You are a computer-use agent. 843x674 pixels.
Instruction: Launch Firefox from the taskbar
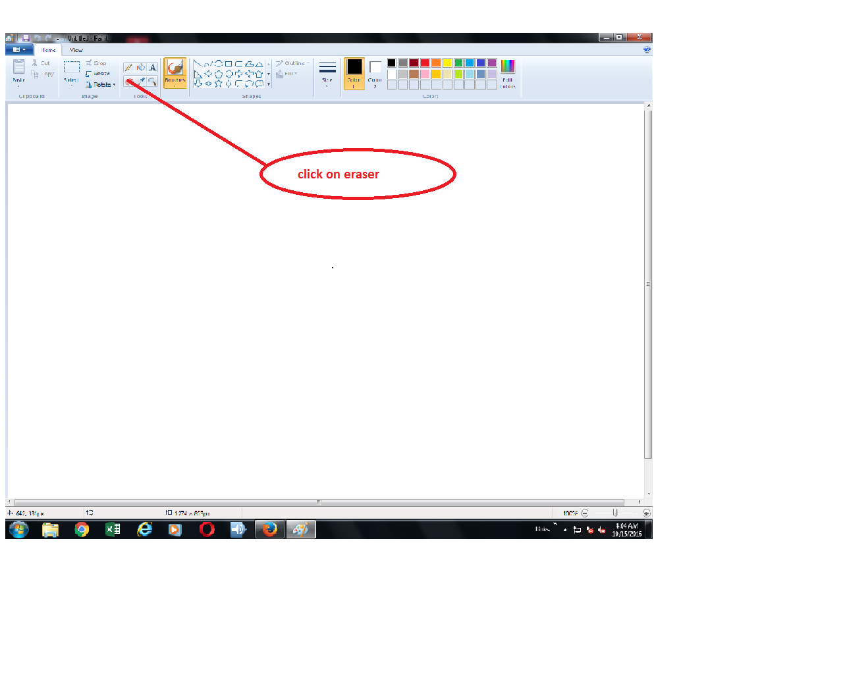point(269,529)
